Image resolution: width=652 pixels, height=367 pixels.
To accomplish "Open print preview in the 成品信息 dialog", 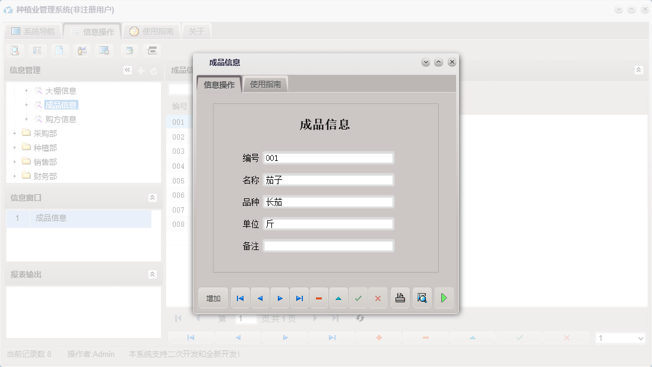I will 422,298.
